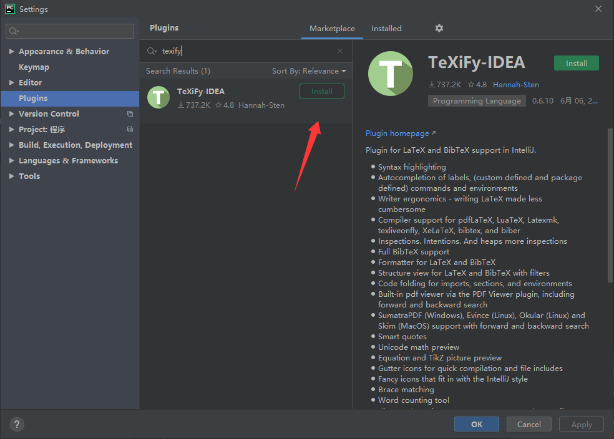Open the help question mark button
The image size is (614, 439).
(x=17, y=424)
